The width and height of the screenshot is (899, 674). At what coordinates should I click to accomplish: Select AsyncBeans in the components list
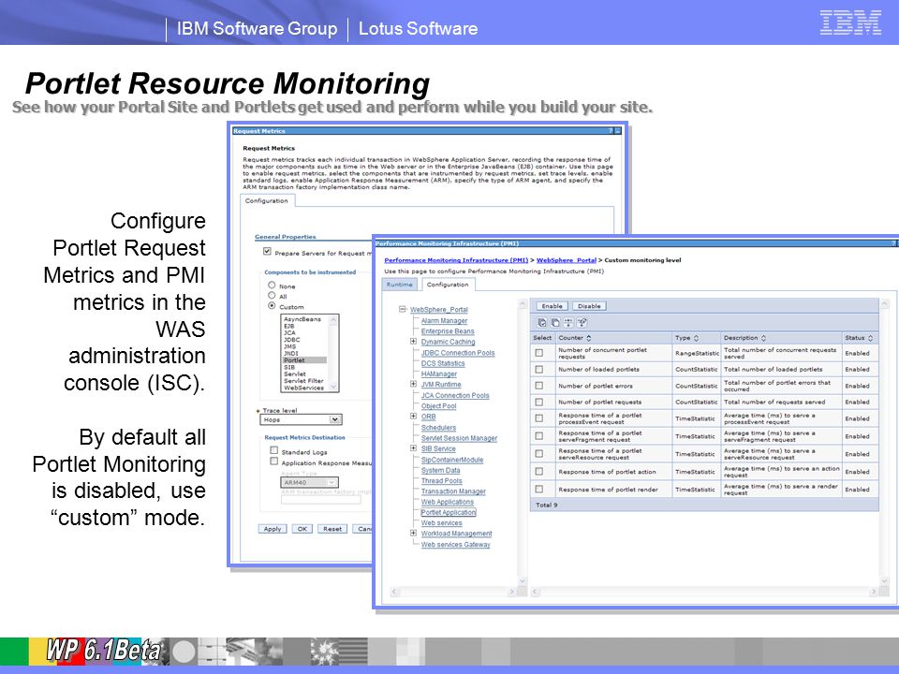[x=304, y=319]
